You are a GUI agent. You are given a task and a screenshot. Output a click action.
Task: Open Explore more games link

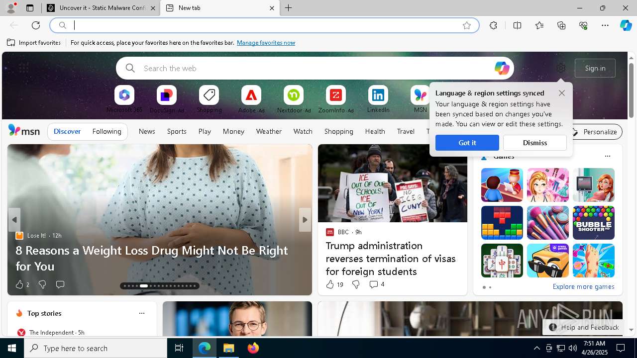point(583,286)
